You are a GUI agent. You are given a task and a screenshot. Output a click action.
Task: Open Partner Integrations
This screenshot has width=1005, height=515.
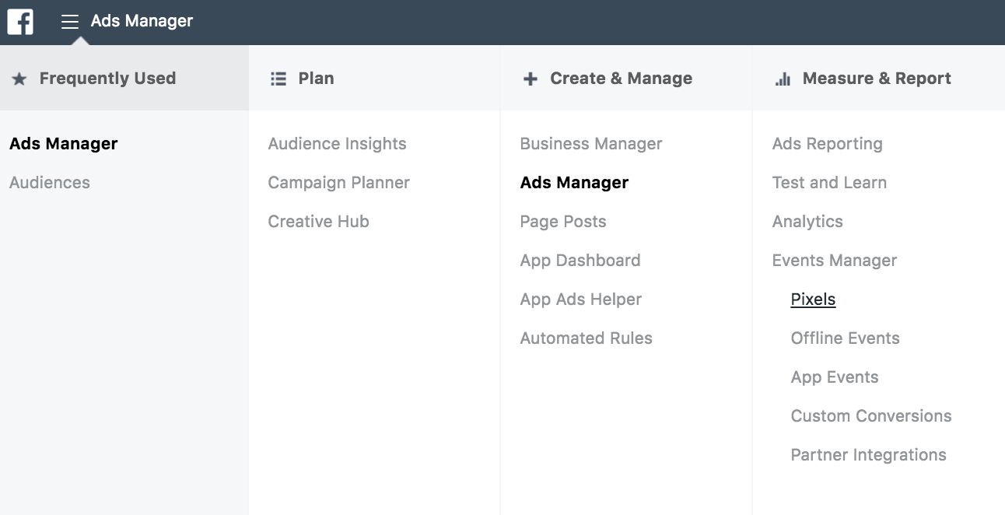(868, 455)
